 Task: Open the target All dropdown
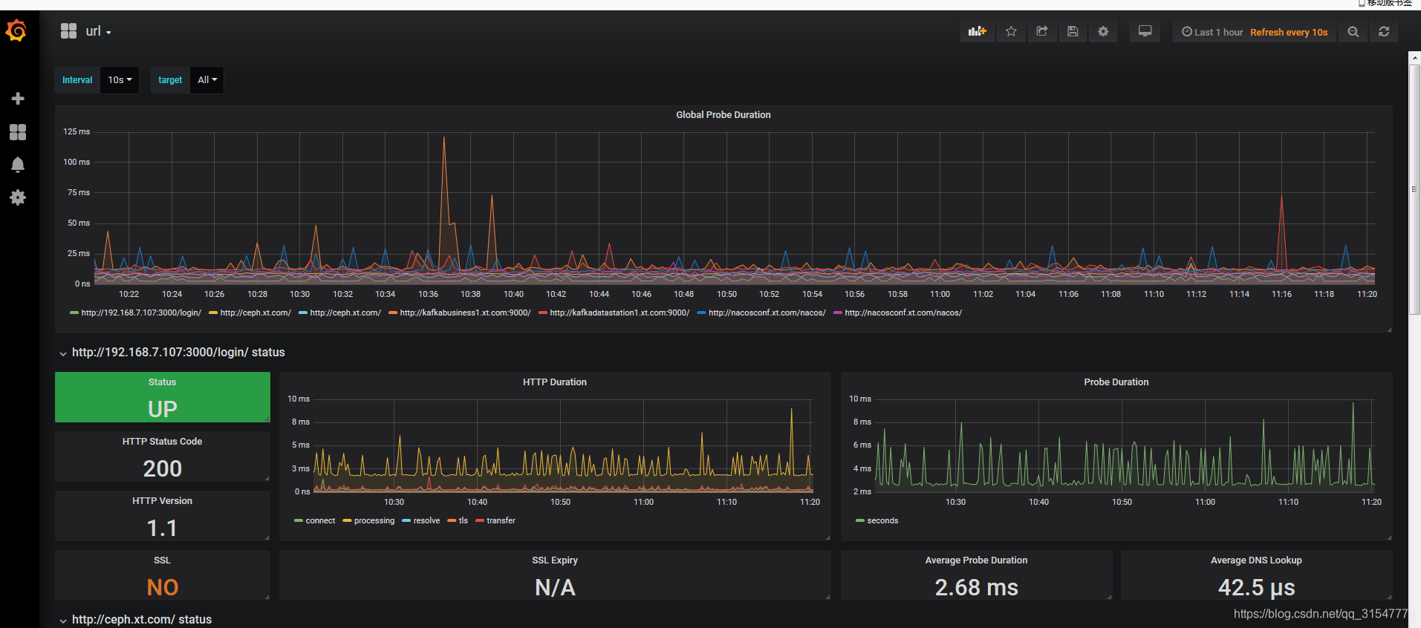click(207, 79)
